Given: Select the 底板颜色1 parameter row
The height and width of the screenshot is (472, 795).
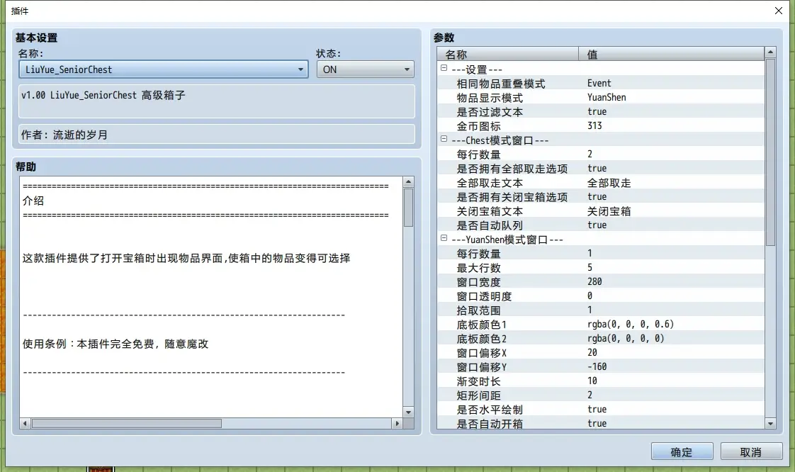Looking at the screenshot, I should [x=601, y=324].
